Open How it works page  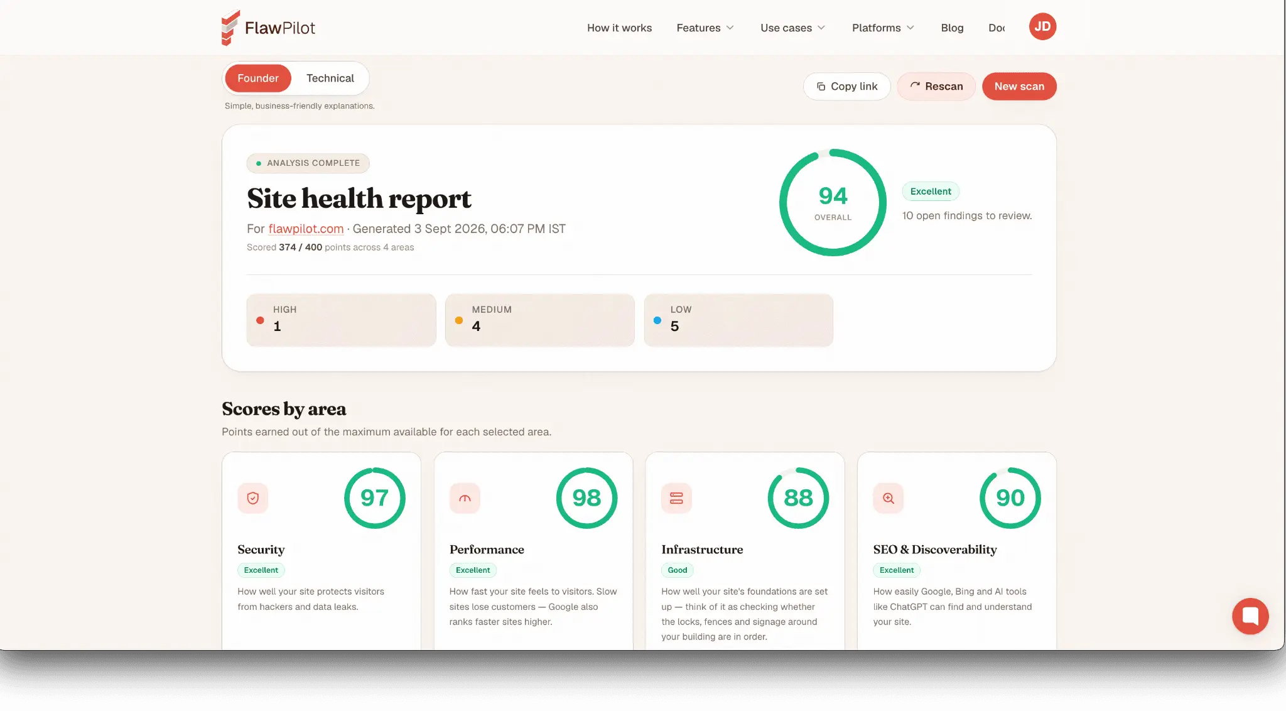tap(619, 28)
